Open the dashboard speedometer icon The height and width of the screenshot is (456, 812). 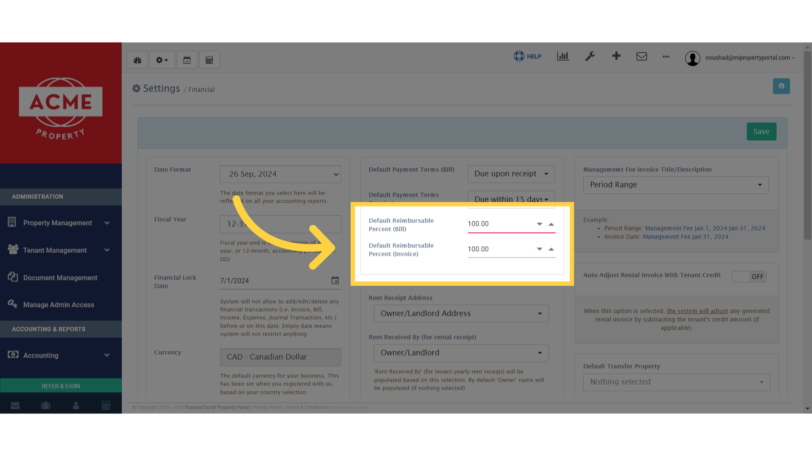click(137, 60)
